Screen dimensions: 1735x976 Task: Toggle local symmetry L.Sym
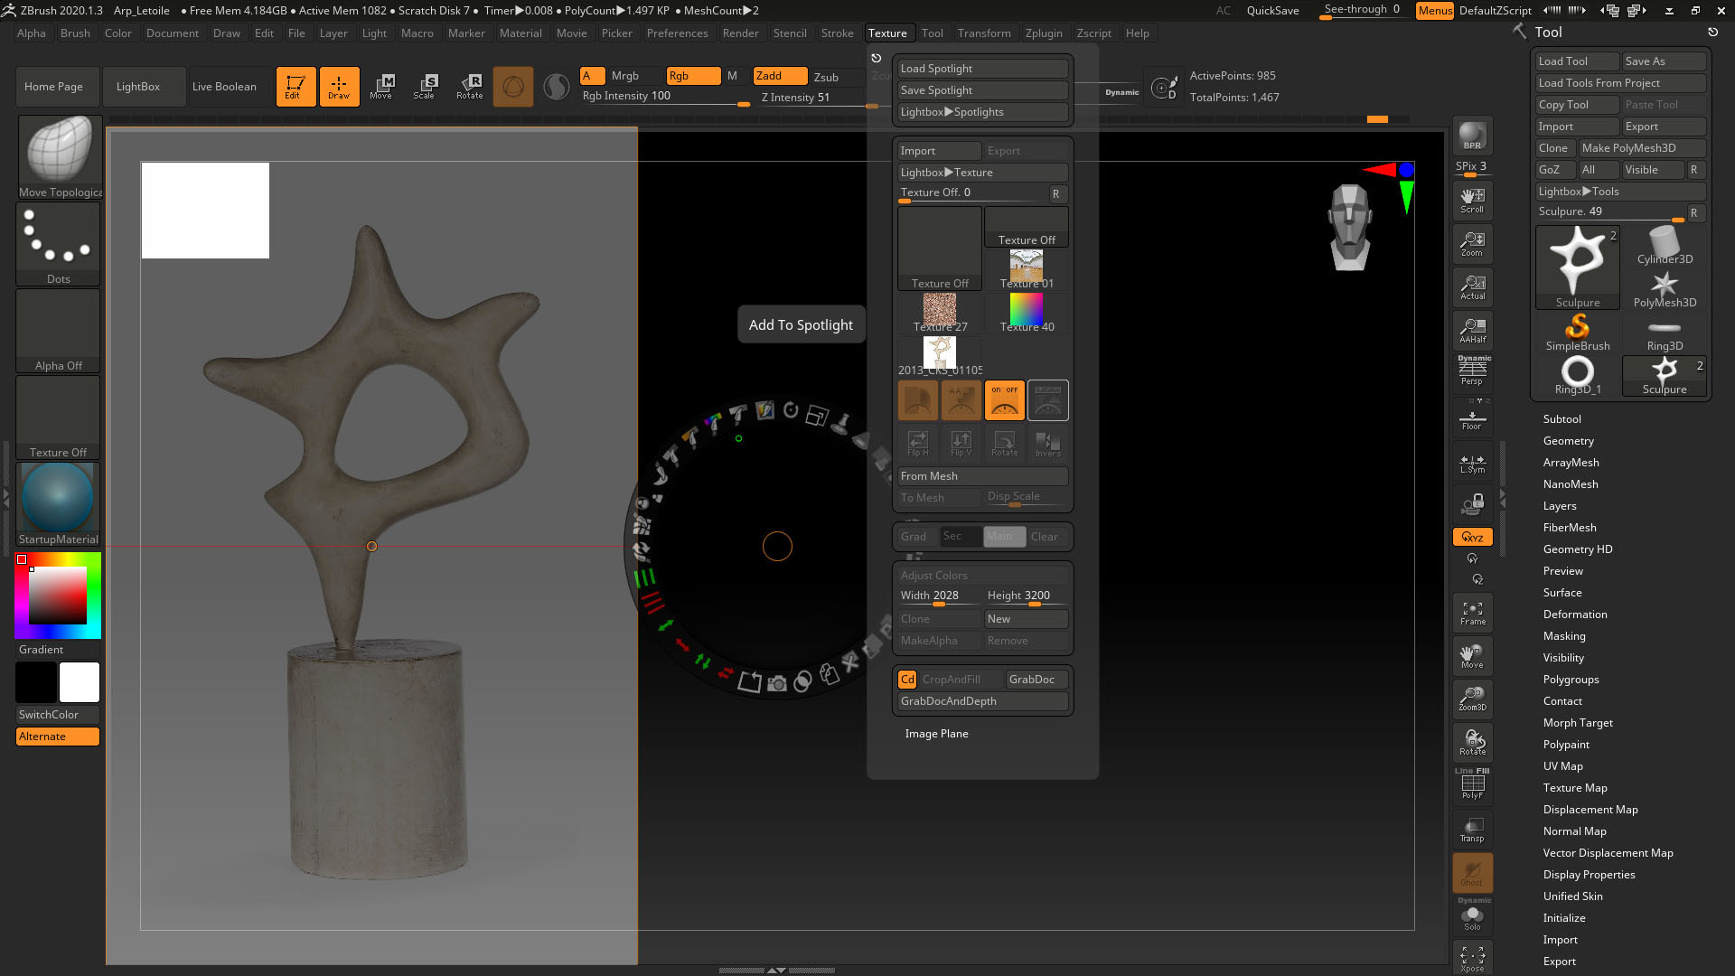coord(1472,463)
